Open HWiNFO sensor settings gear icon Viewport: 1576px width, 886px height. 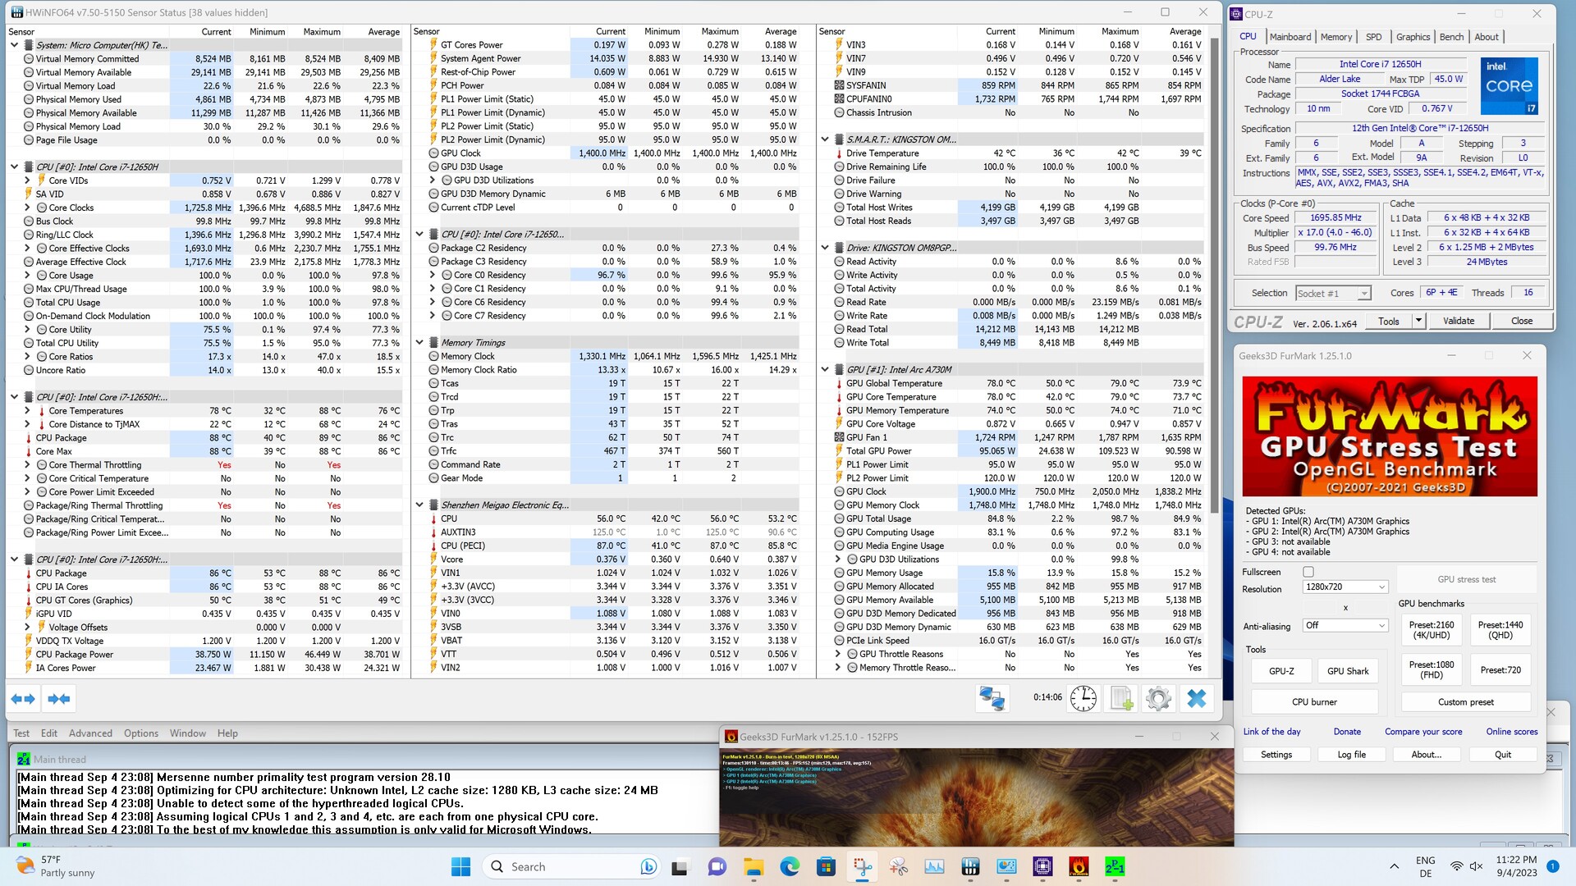pos(1158,699)
